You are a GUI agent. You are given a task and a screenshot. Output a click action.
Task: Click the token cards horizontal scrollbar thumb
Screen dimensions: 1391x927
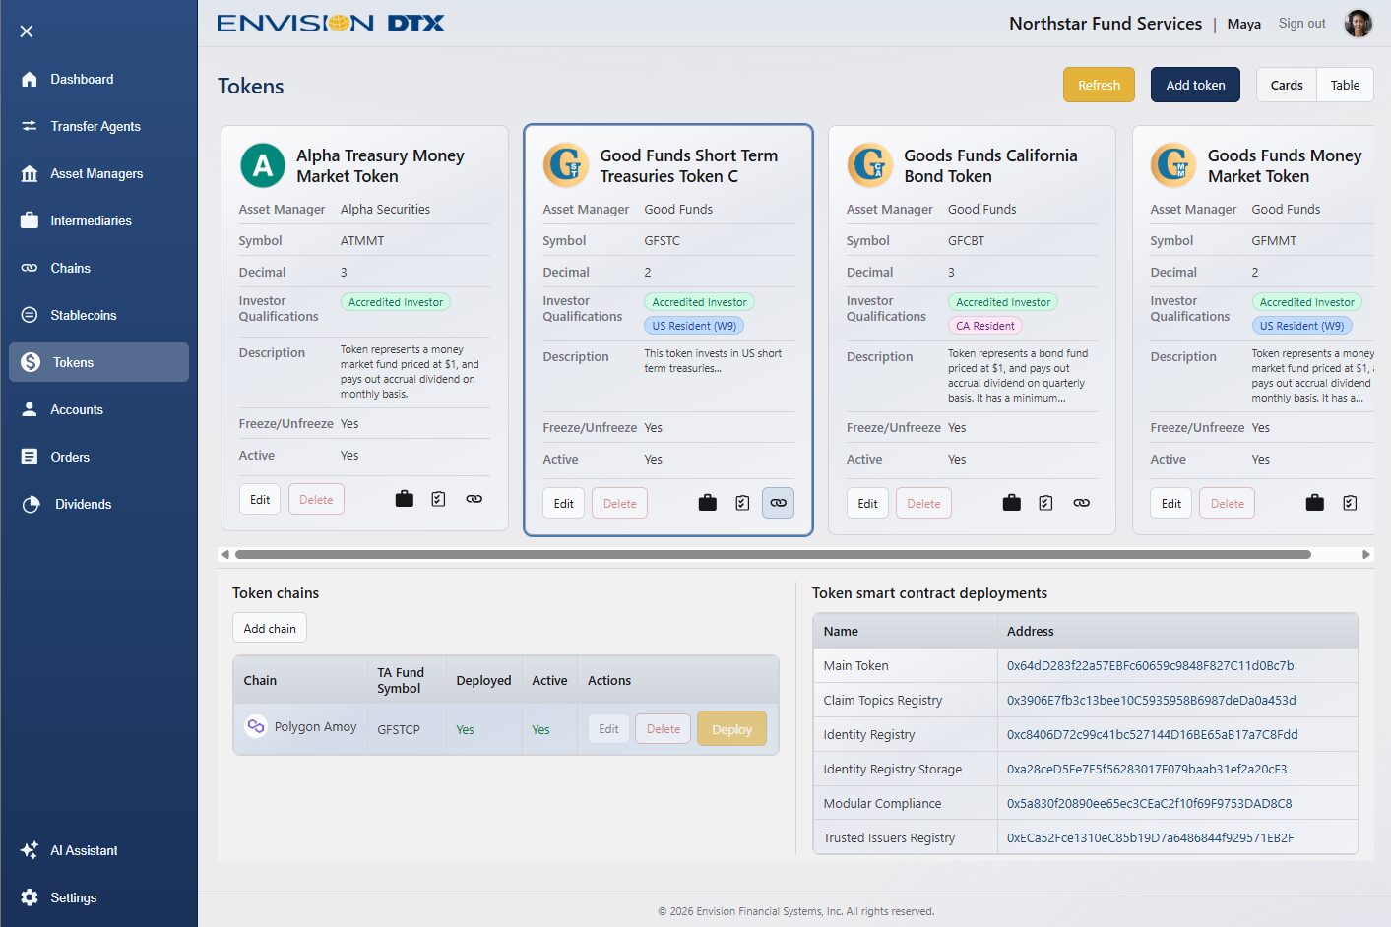coord(773,554)
